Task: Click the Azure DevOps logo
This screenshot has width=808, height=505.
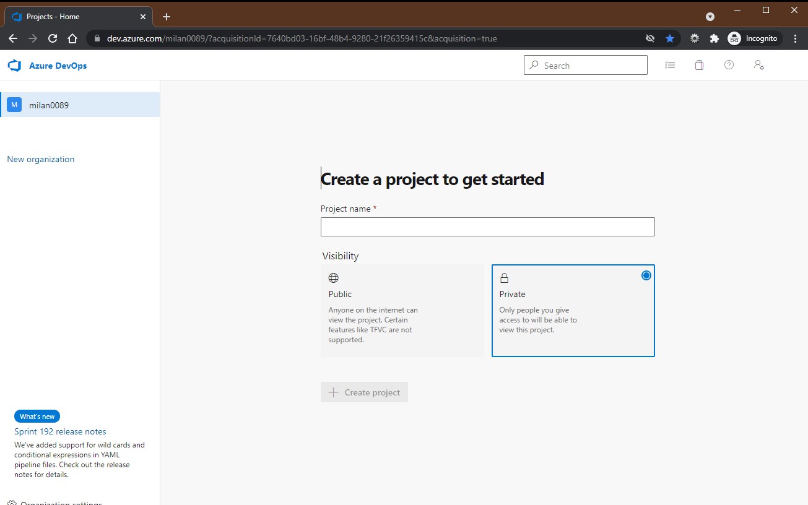Action: pyautogui.click(x=14, y=65)
